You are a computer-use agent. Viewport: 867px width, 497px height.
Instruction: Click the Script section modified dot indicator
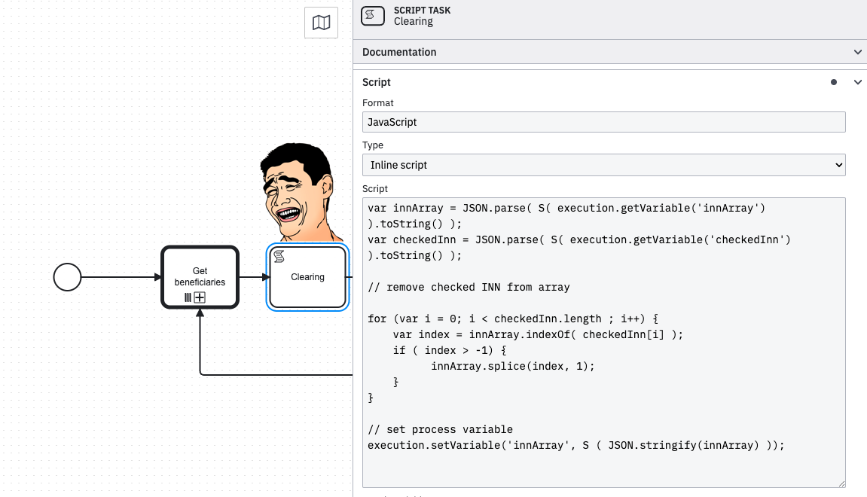tap(834, 82)
